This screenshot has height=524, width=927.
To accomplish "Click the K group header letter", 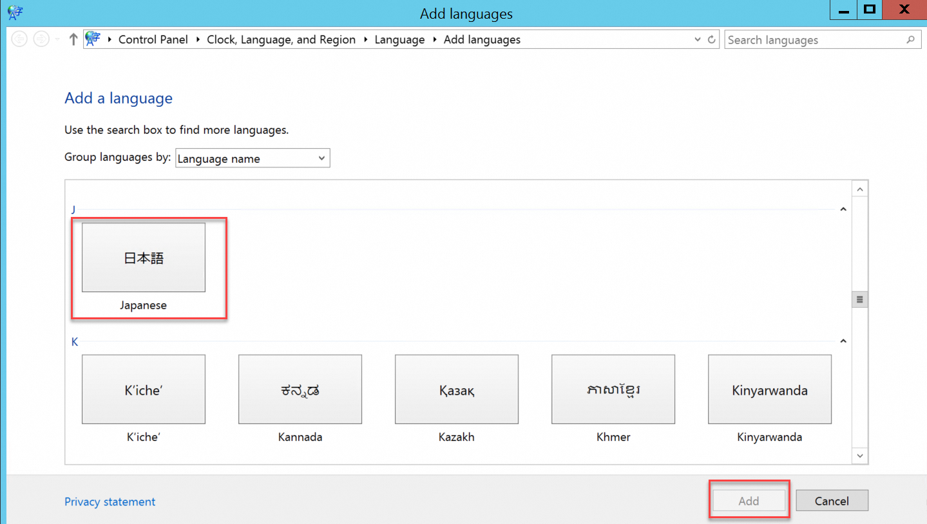I will pos(75,341).
